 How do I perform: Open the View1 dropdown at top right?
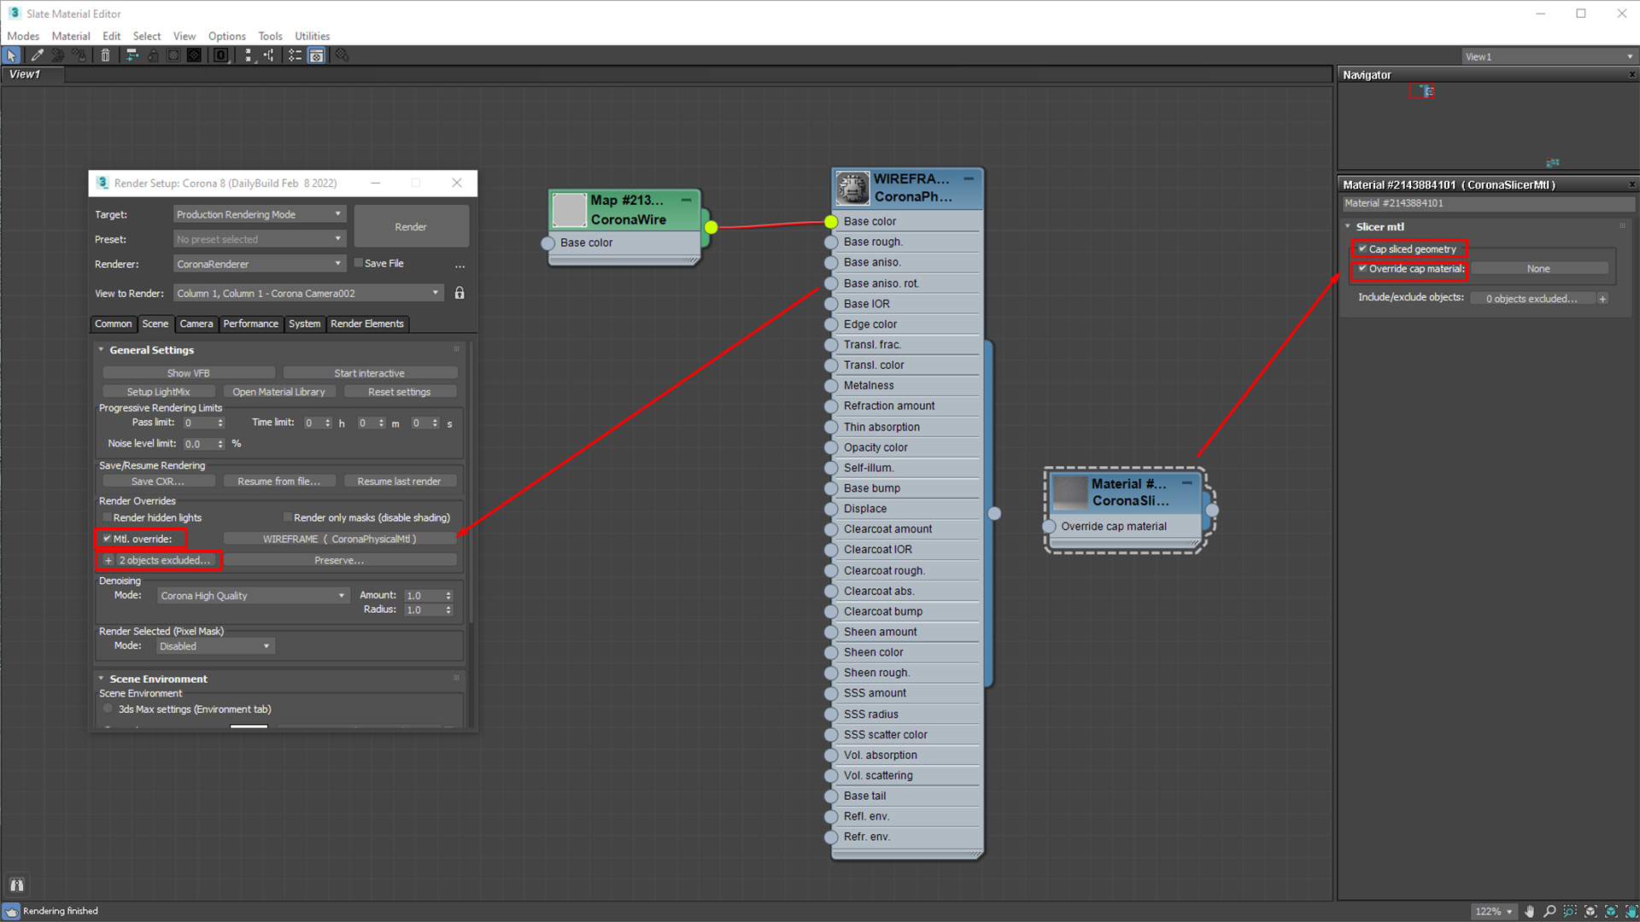(1549, 56)
